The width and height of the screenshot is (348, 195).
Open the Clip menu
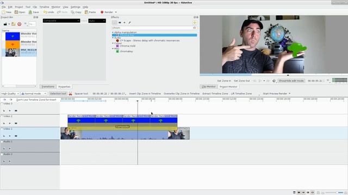[x=35, y=7]
